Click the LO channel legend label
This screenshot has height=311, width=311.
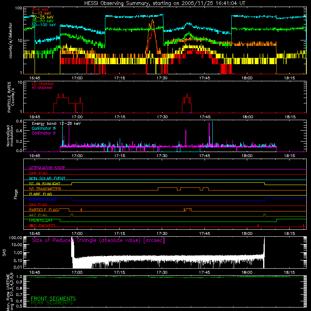(43, 84)
